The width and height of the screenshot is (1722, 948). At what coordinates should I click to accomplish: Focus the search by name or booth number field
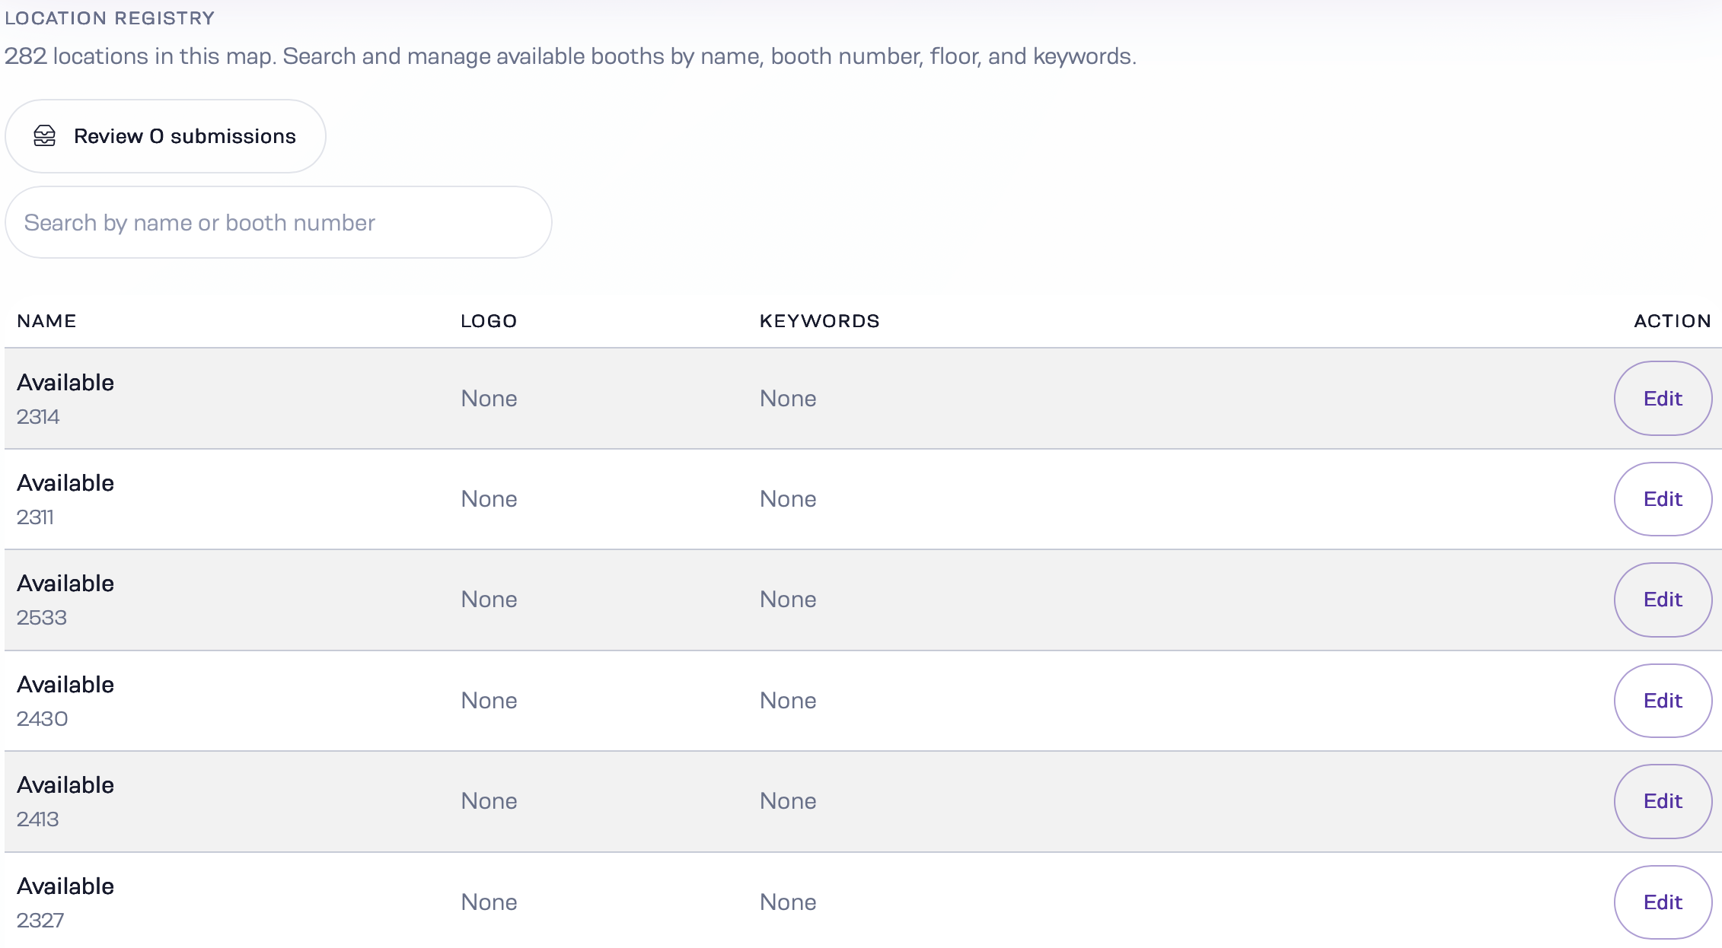(279, 222)
